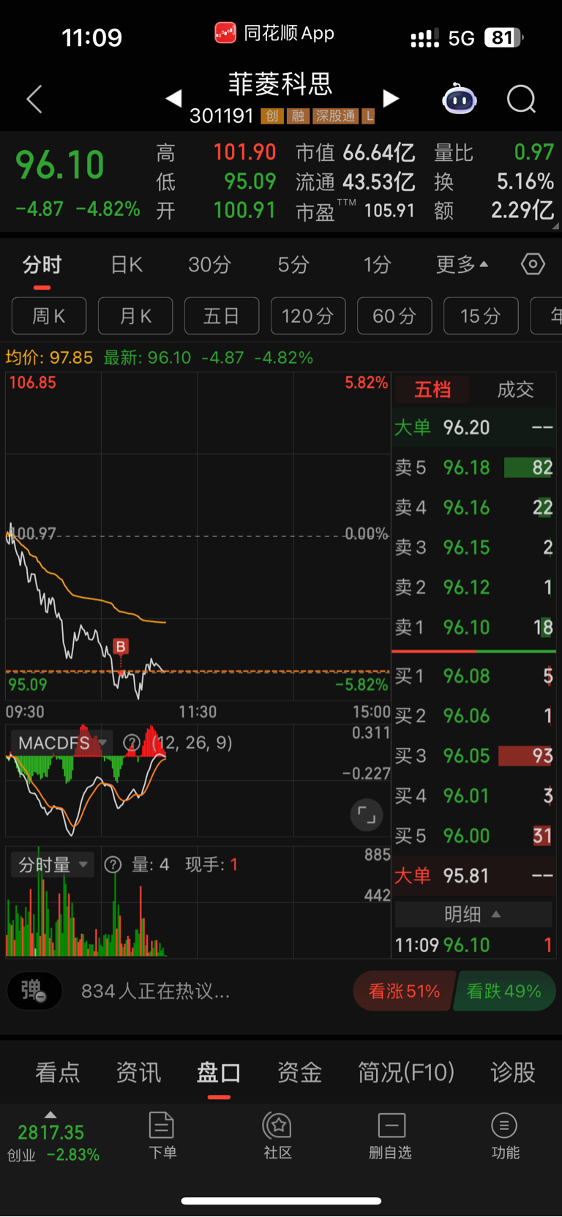Open the AI robot assistant icon

coord(460,99)
